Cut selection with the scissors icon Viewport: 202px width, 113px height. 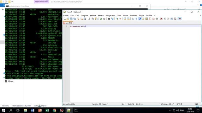click(89, 19)
